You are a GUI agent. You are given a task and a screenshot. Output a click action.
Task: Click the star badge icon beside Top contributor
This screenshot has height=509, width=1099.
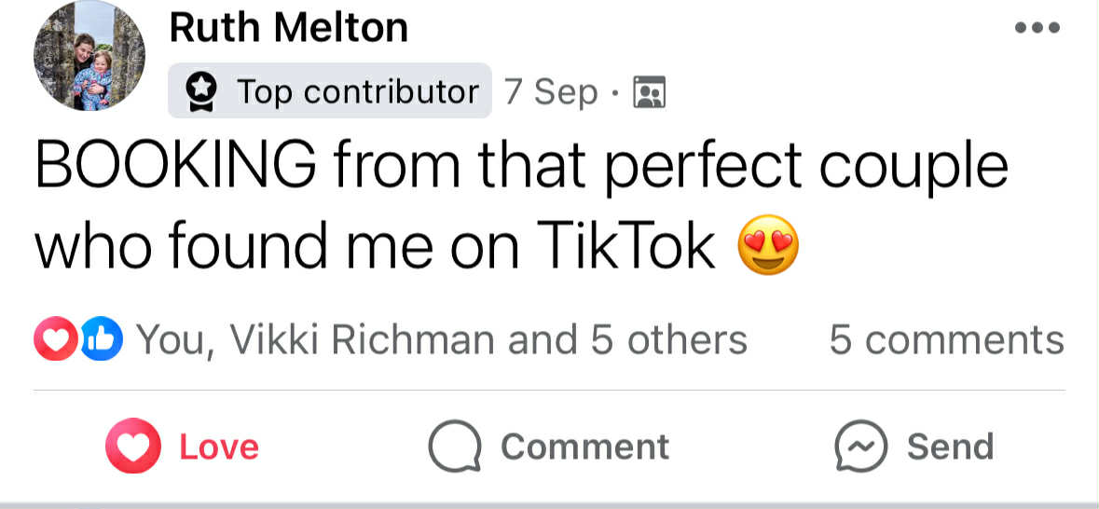pyautogui.click(x=201, y=91)
